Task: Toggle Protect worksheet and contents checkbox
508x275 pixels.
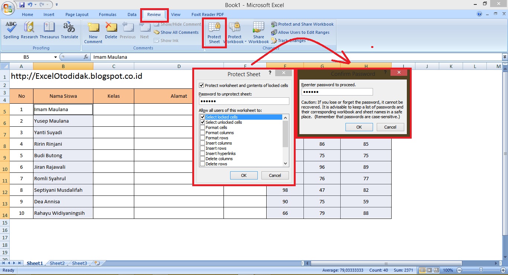Action: click(x=202, y=85)
